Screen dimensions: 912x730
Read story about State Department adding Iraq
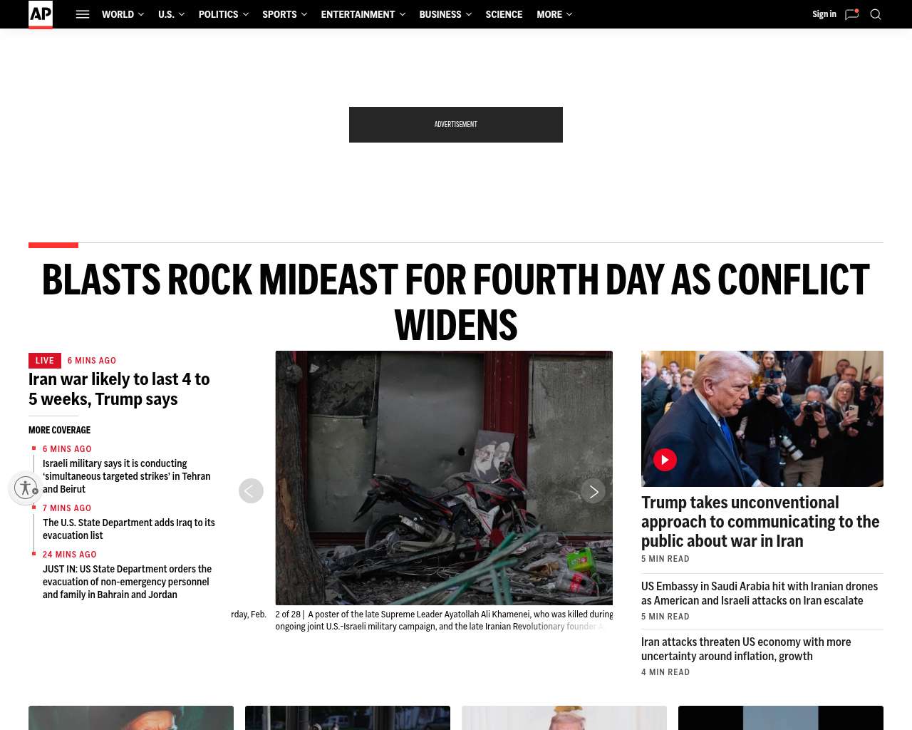point(129,529)
